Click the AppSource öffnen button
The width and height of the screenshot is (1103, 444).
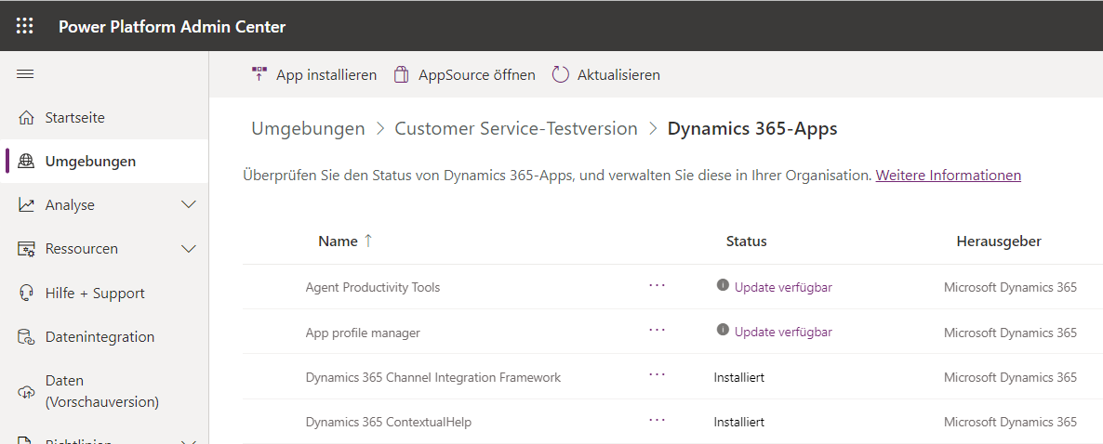point(464,74)
